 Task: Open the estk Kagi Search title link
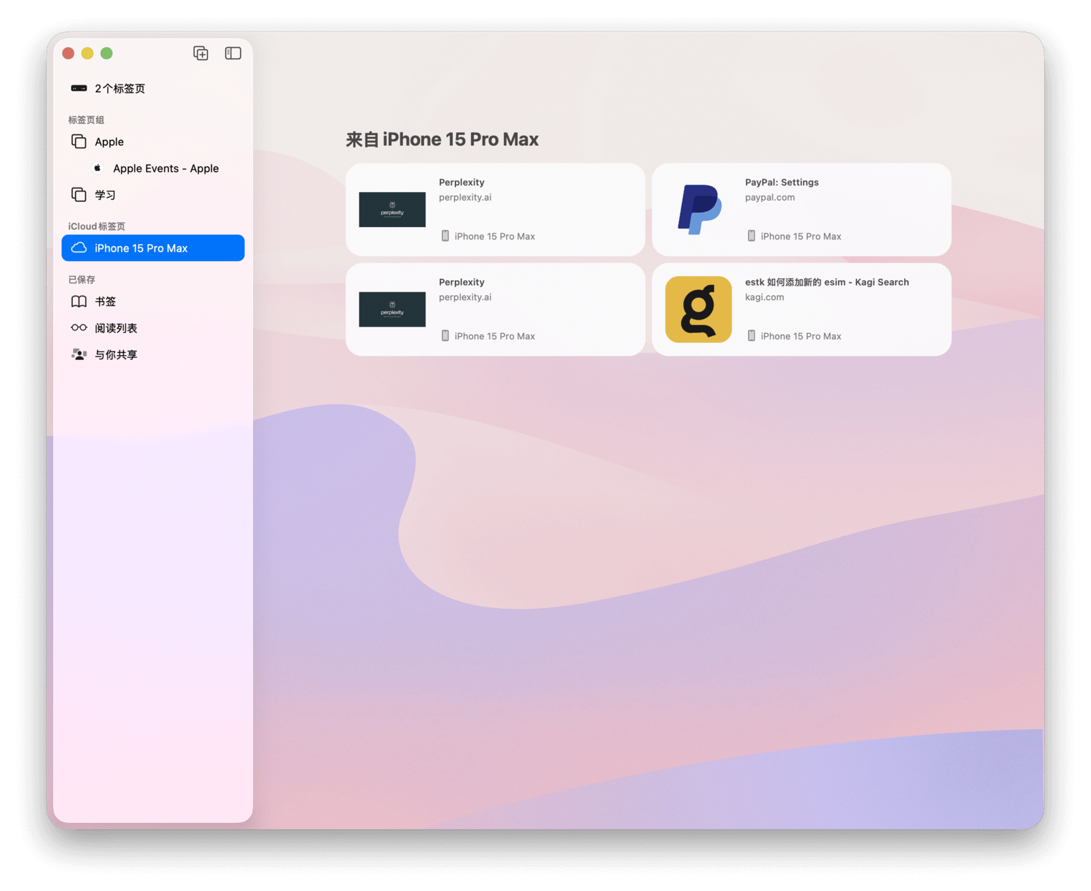826,282
